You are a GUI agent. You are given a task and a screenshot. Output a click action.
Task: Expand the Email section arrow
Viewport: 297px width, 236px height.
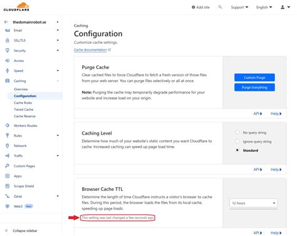pos(58,30)
